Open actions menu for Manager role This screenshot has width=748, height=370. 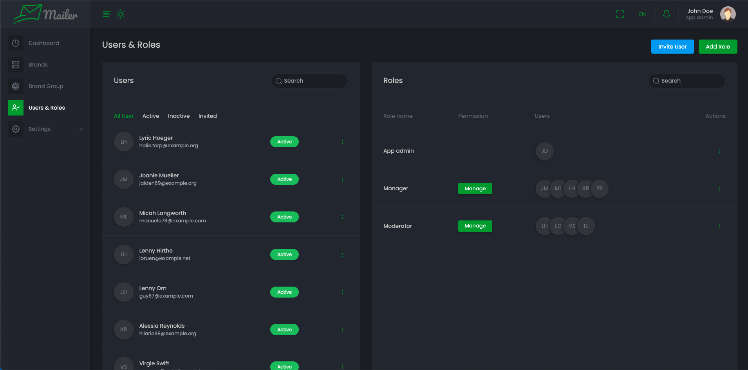tap(719, 188)
